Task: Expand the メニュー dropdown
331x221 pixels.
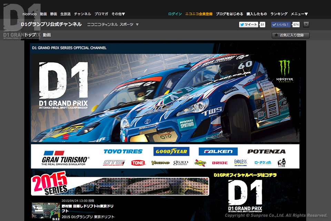Action: point(299,14)
